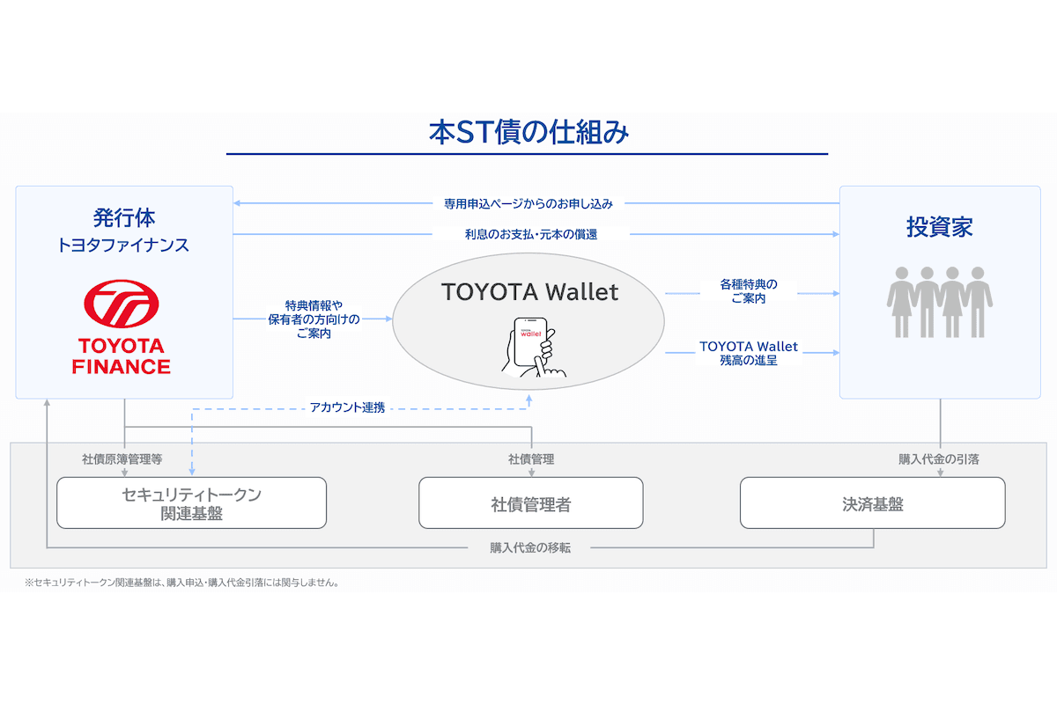Click the 購入代金の移転 label
The width and height of the screenshot is (1057, 704).
(x=530, y=547)
